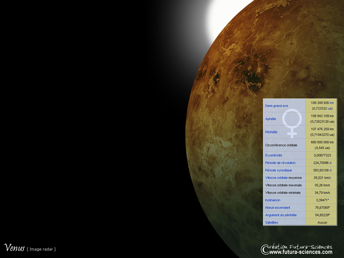Select the Périhélie link
The width and height of the screenshot is (344, 258).
click(271, 132)
